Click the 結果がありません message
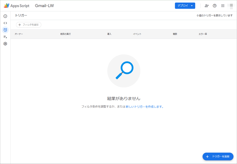The height and width of the screenshot is (164, 237). click(x=124, y=99)
